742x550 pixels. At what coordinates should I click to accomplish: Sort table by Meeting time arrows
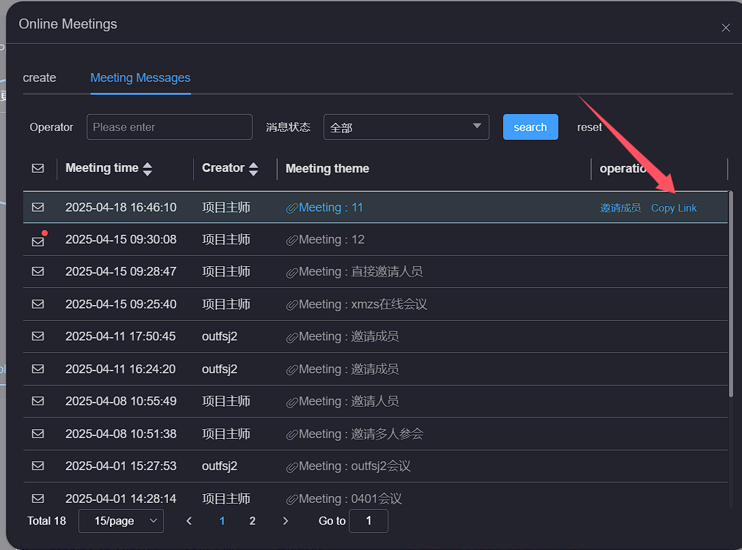pos(147,169)
